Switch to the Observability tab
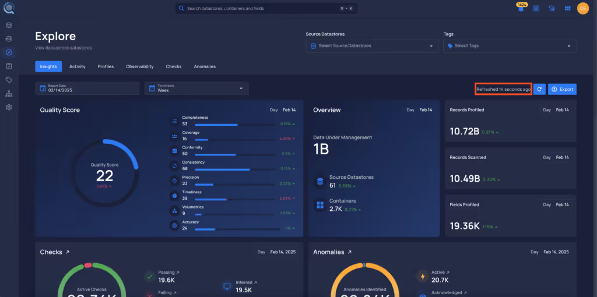 (x=140, y=66)
